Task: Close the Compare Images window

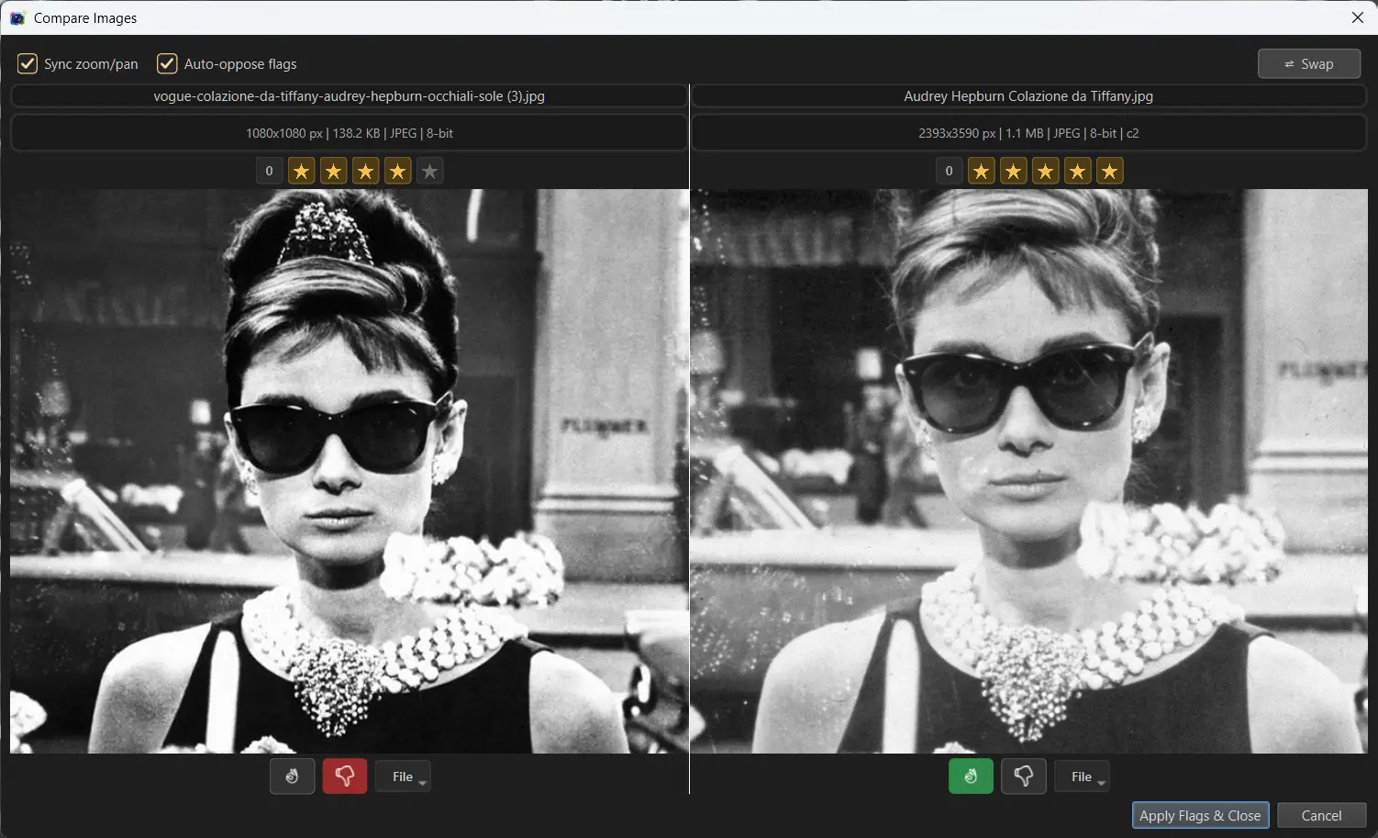Action: coord(1357,17)
